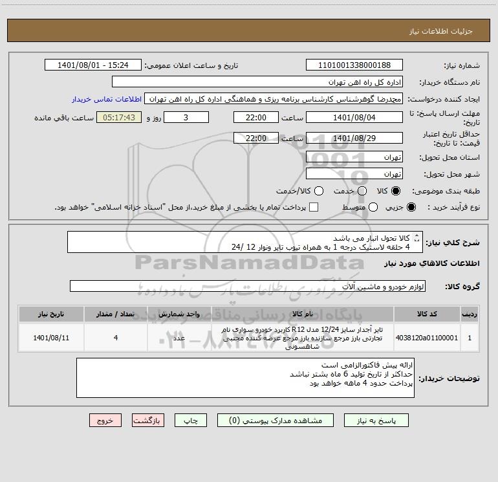This screenshot has height=482, width=498.
Task: Click the delivery city field تهران
Action: pyautogui.click(x=354, y=173)
